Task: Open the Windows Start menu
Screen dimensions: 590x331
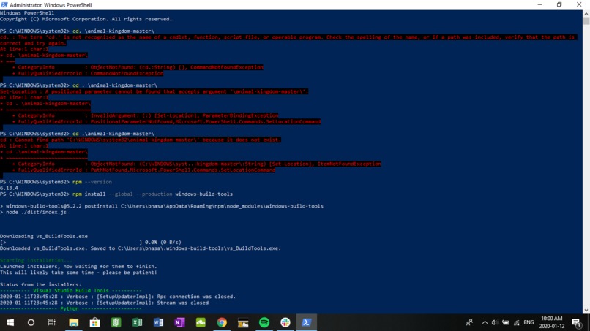Action: 10,322
